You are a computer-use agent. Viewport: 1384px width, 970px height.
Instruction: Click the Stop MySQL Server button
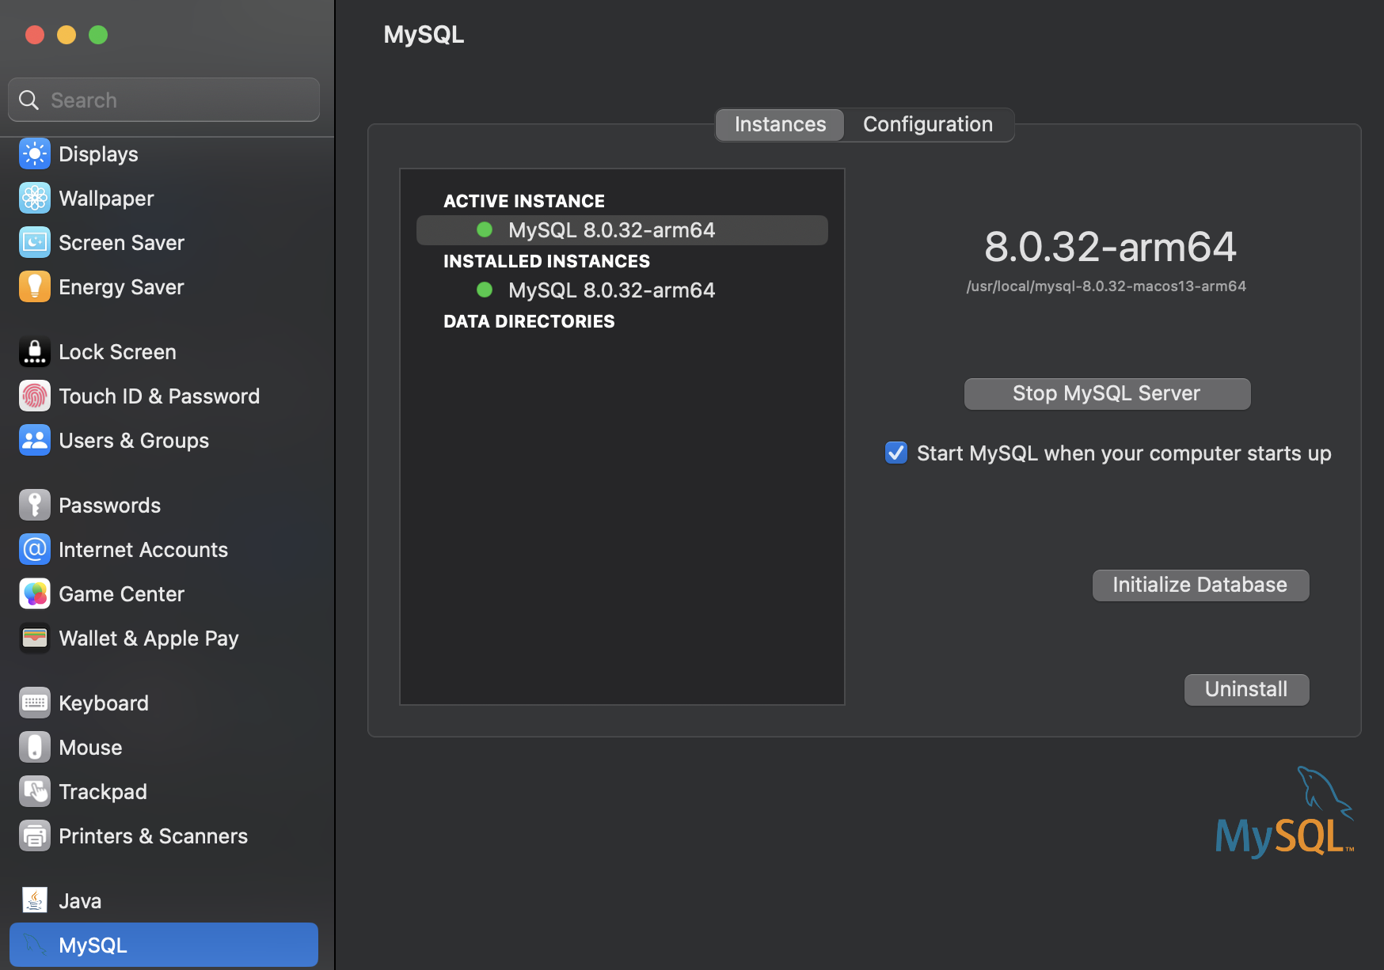click(x=1106, y=393)
